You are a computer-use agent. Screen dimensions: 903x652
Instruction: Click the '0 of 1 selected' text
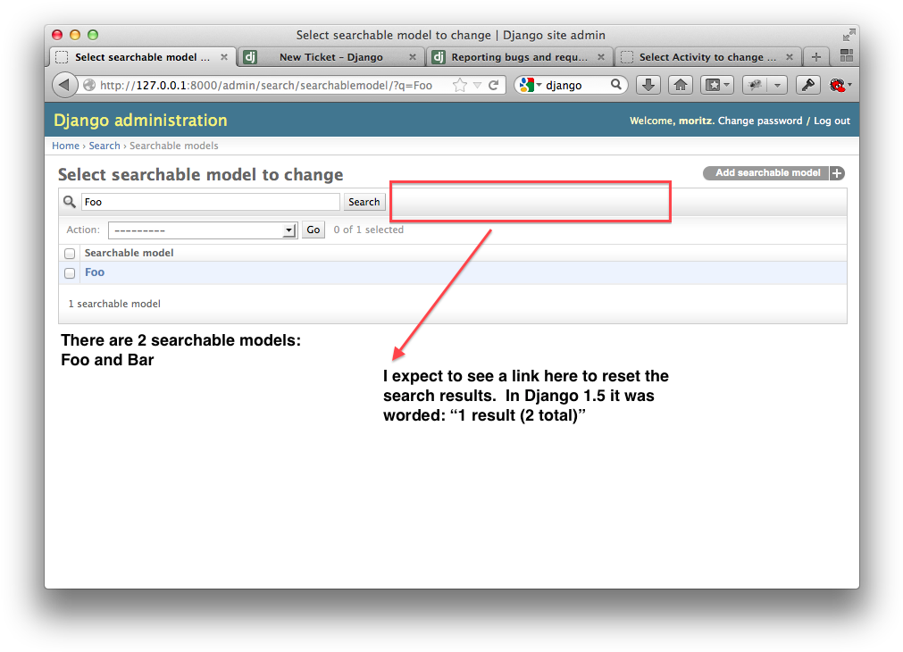pyautogui.click(x=369, y=230)
